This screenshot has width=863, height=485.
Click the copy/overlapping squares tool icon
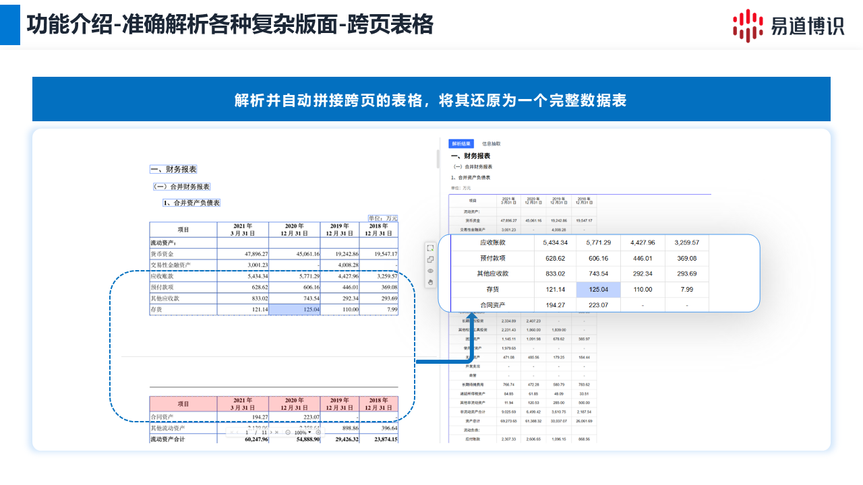(430, 259)
